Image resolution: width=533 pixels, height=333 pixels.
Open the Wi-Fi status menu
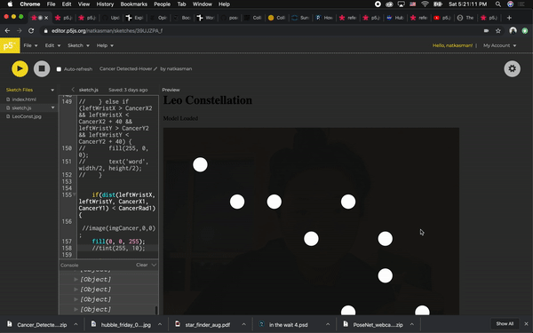425,4
